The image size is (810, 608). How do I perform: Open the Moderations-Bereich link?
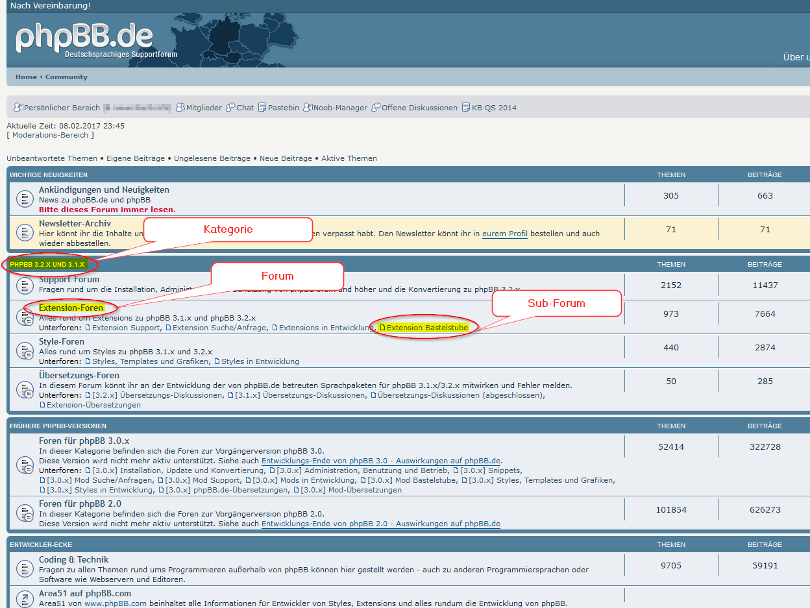click(50, 135)
